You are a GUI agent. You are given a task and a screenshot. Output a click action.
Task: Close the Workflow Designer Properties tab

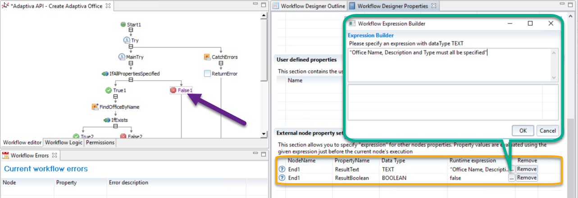(433, 6)
